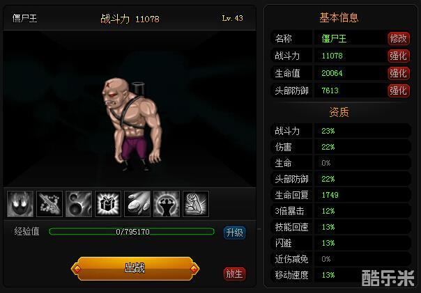This screenshot has height=293, width=421.
Task: Select the 生命回复 1749 aptitude row
Action: [341, 195]
